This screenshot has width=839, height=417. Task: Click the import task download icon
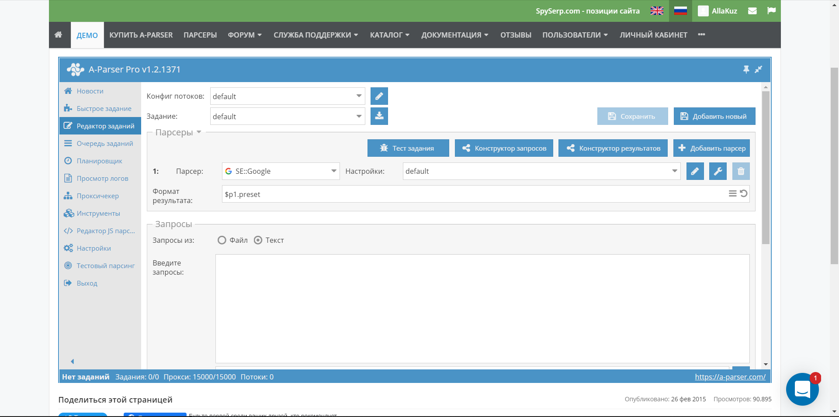coord(379,116)
